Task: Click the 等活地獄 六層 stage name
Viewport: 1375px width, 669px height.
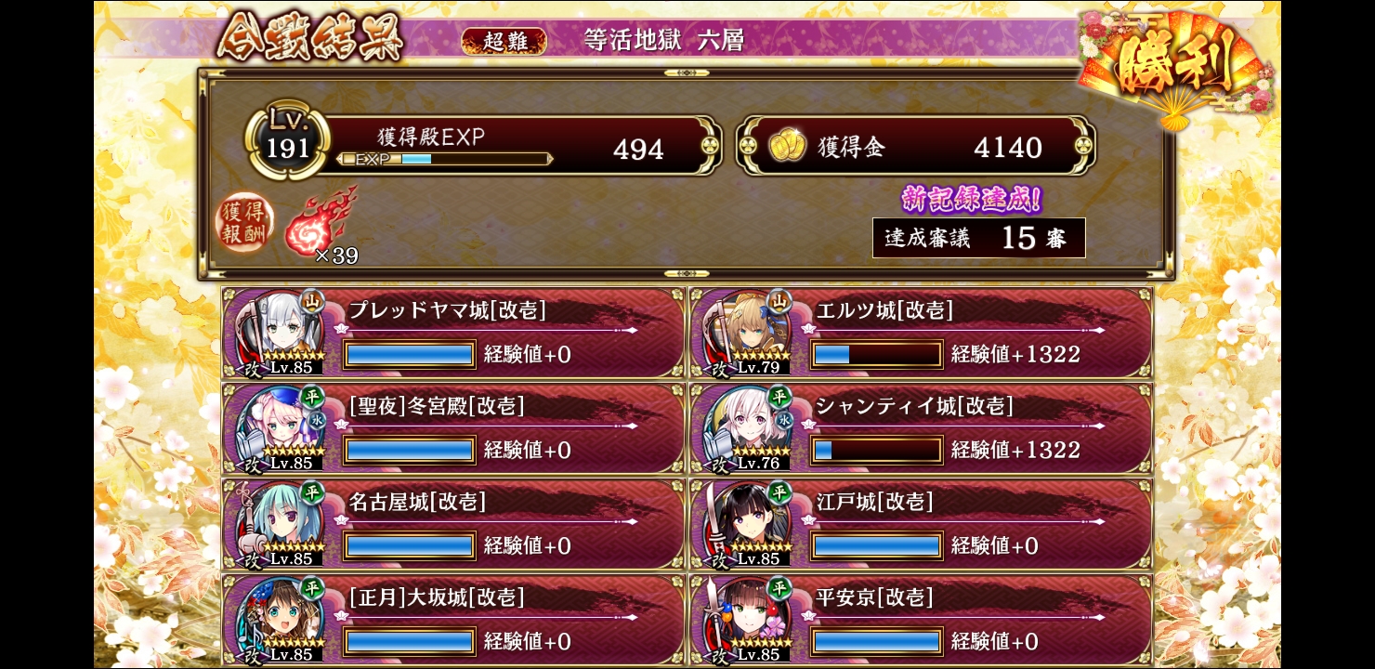Action: [663, 40]
